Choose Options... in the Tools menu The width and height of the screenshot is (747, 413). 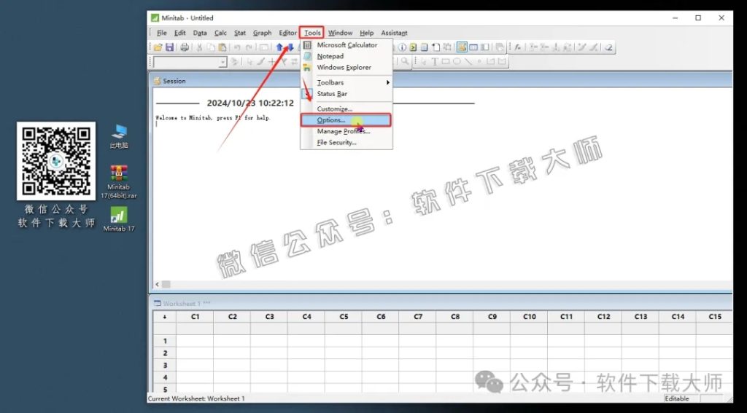pos(347,120)
